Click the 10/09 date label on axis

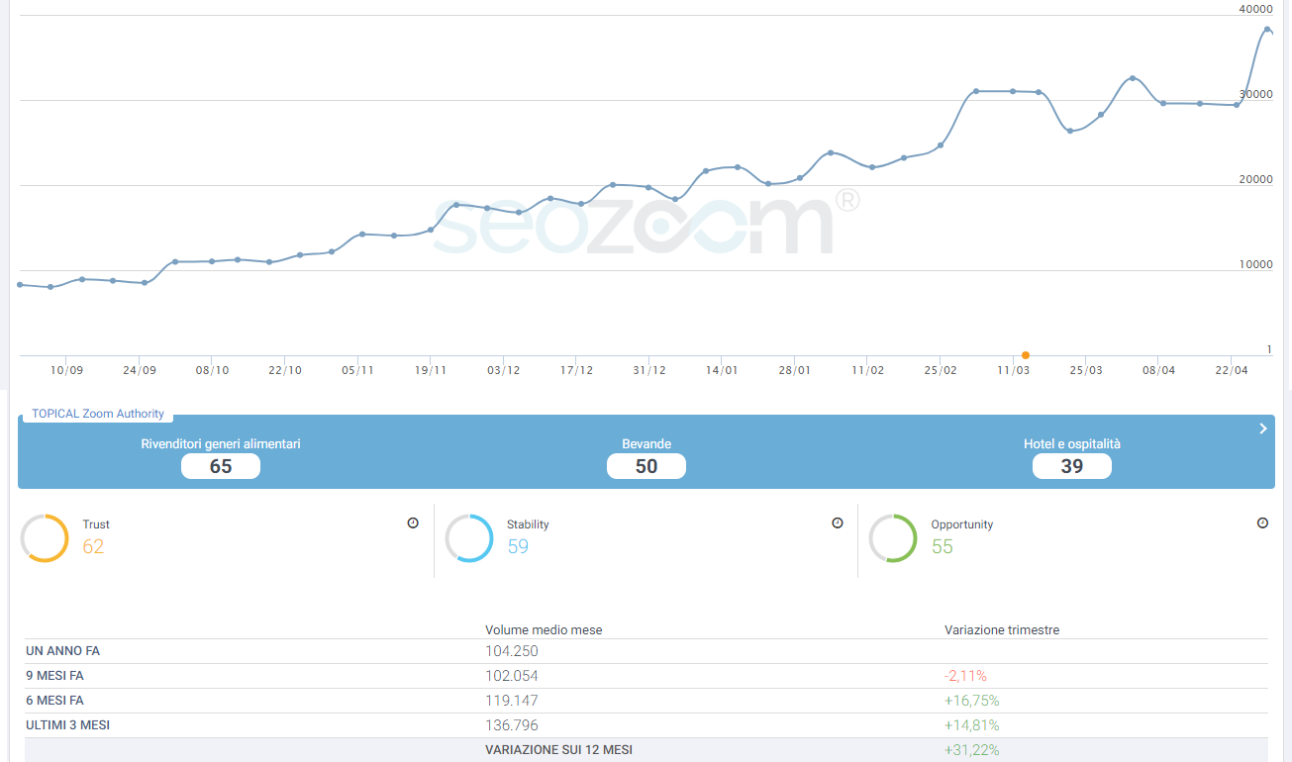tap(67, 370)
